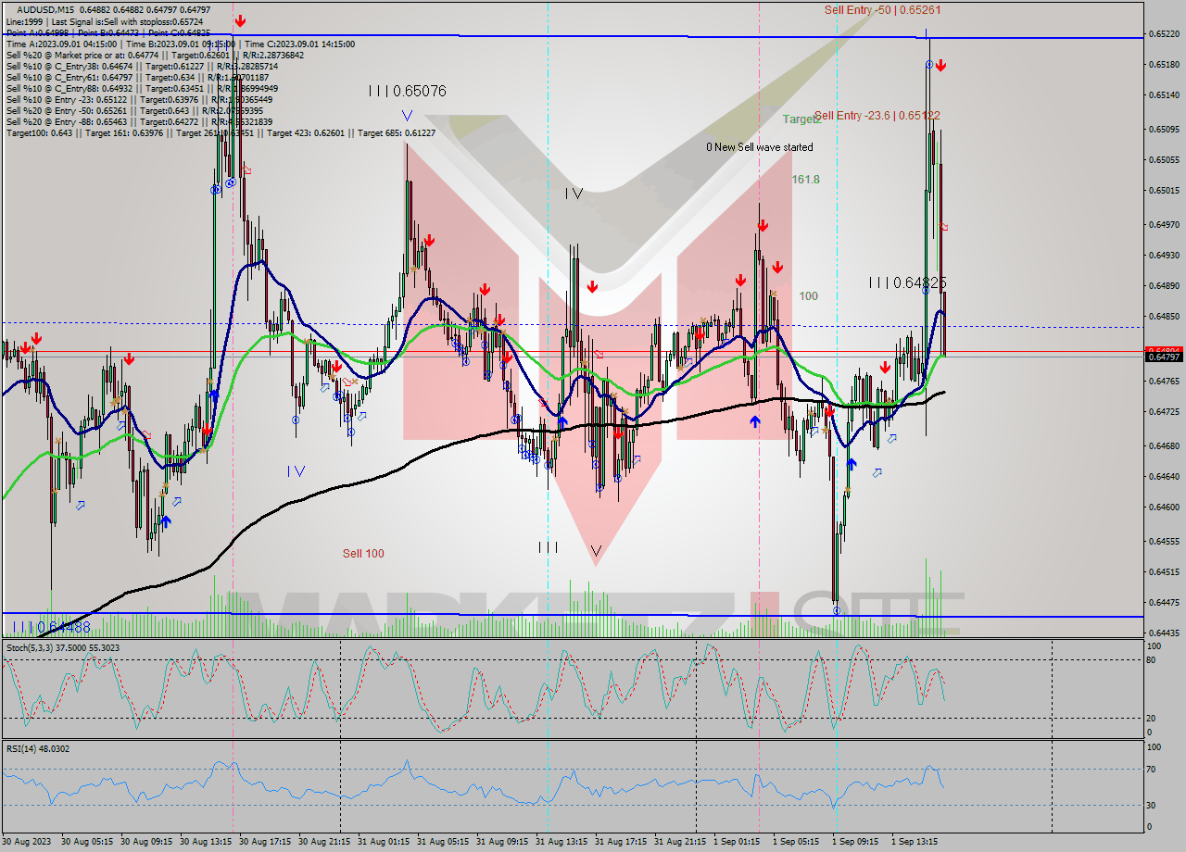Click the 0.64725 price axis label
This screenshot has width=1186, height=852.
tap(1164, 412)
